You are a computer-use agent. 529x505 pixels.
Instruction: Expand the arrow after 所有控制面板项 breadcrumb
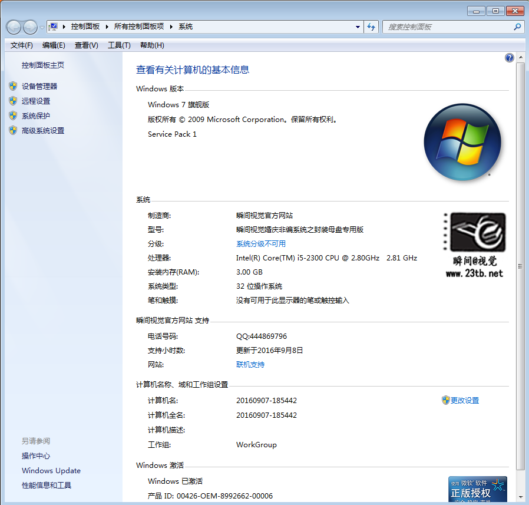pos(171,27)
